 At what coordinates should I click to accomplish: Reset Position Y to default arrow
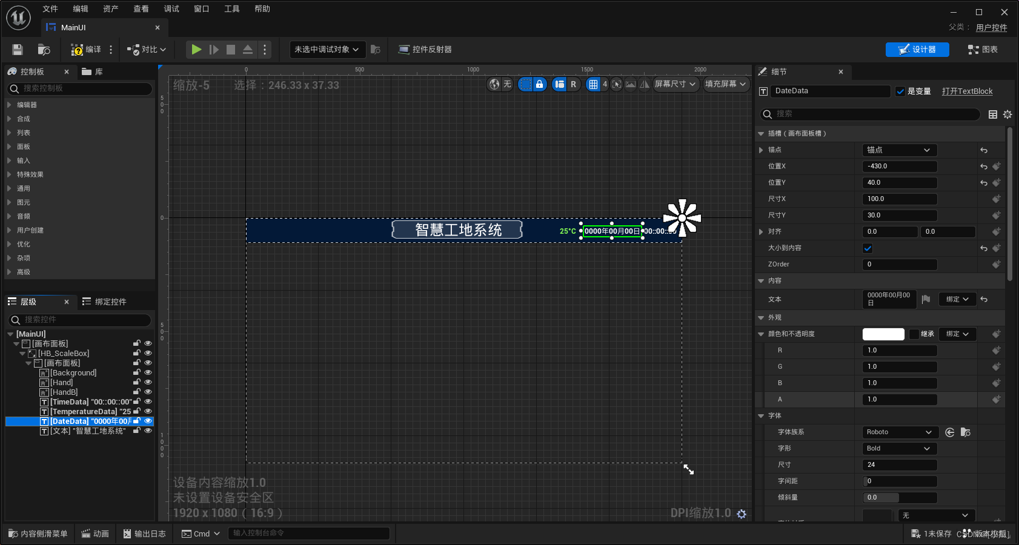[984, 183]
